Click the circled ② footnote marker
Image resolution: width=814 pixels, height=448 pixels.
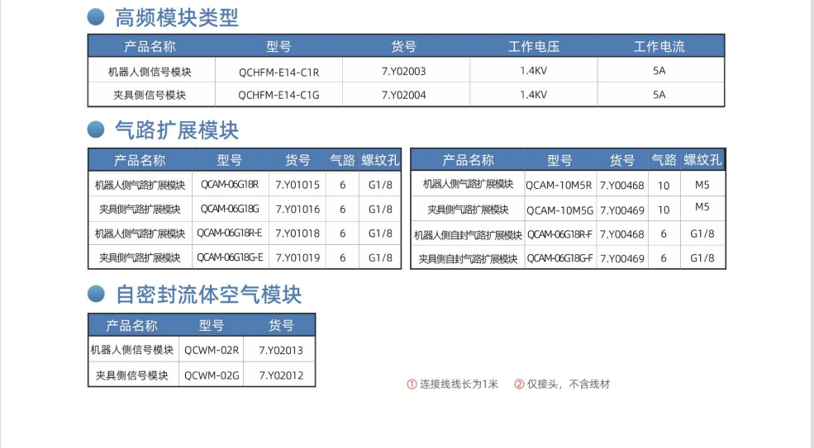[519, 384]
